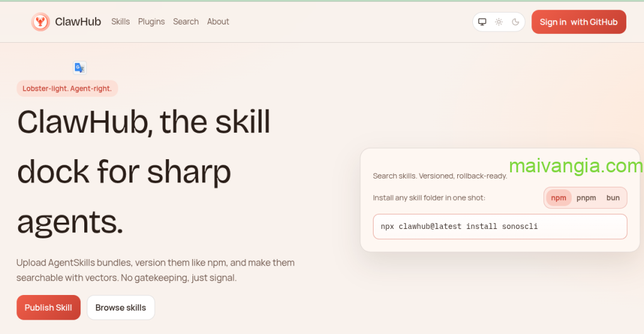Screen dimensions: 644x334
Task: Enable light theme with sun icon
Action: (499, 22)
